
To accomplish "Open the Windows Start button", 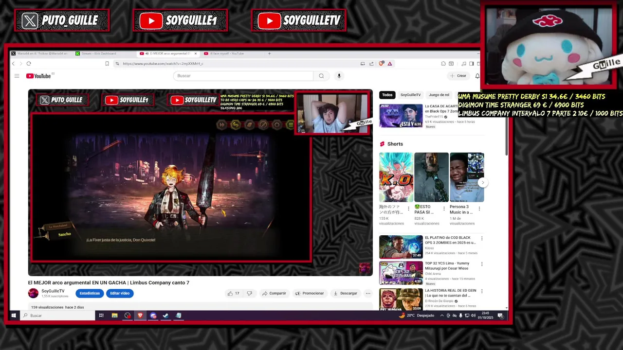I will point(14,315).
